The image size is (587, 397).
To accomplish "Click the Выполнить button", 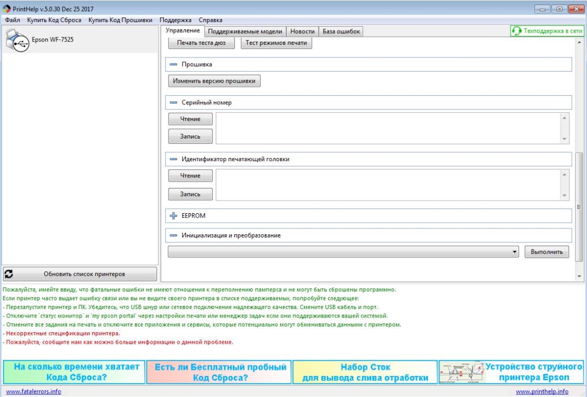I will point(546,252).
